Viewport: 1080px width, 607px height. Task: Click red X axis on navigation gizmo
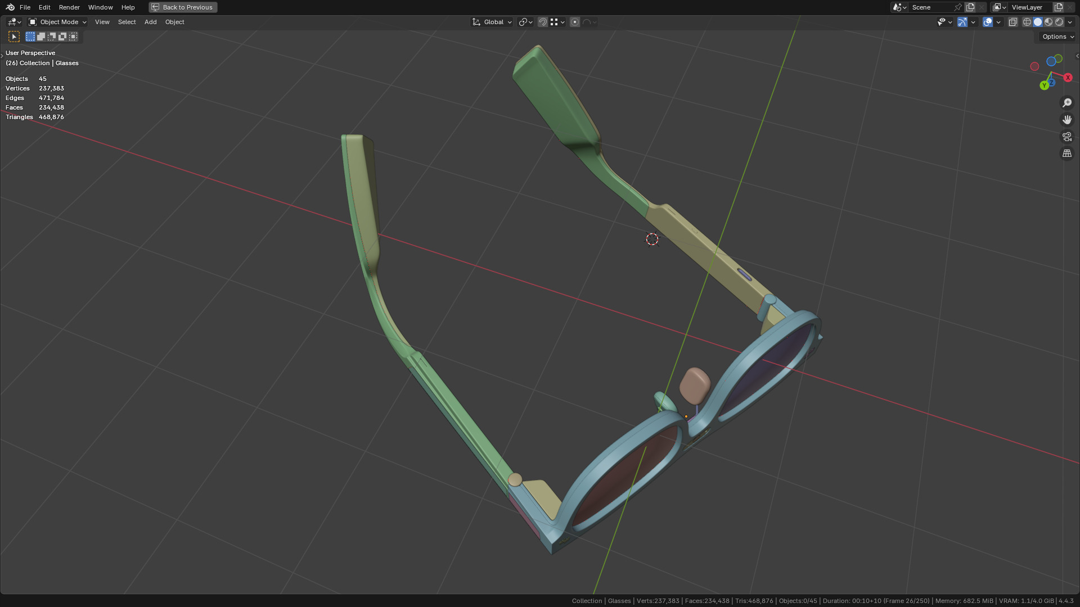pyautogui.click(x=1068, y=78)
